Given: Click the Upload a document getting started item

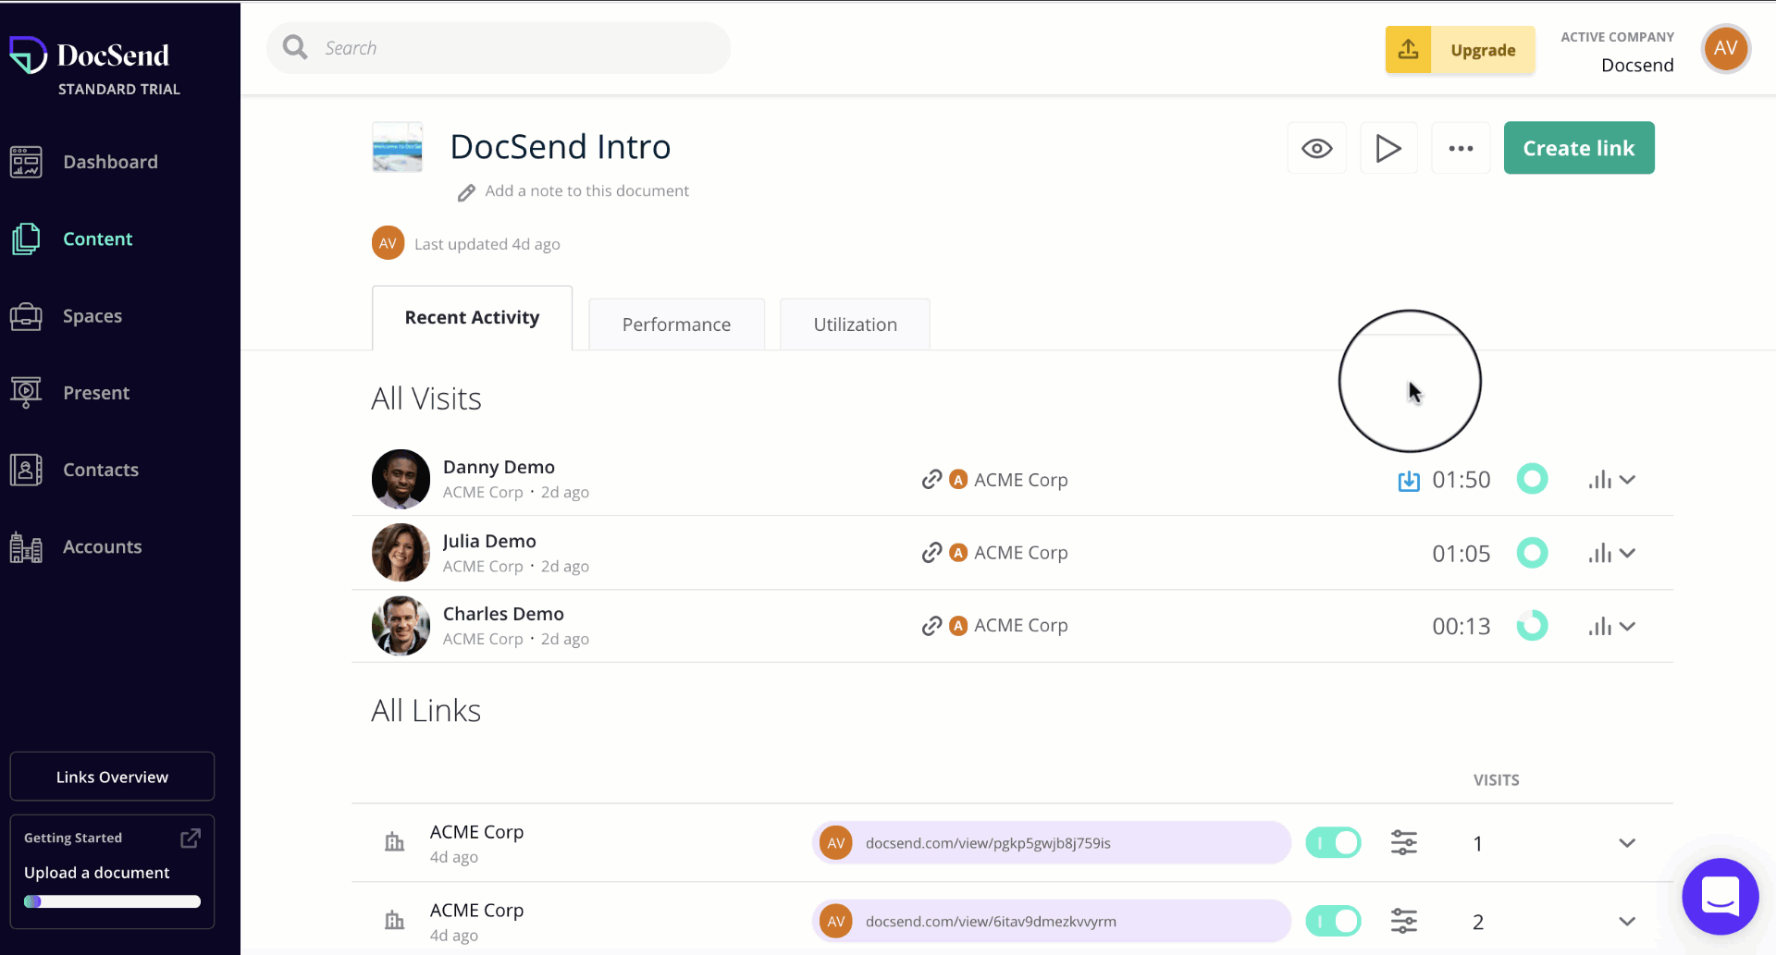Looking at the screenshot, I should pyautogui.click(x=96, y=873).
